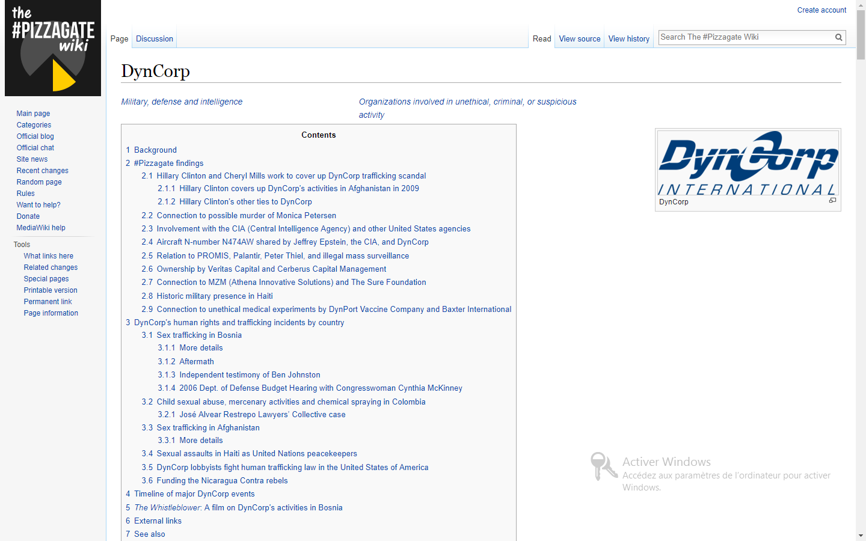Jump to 5 The Whistleblower film section
The height and width of the screenshot is (541, 866).
point(234,508)
